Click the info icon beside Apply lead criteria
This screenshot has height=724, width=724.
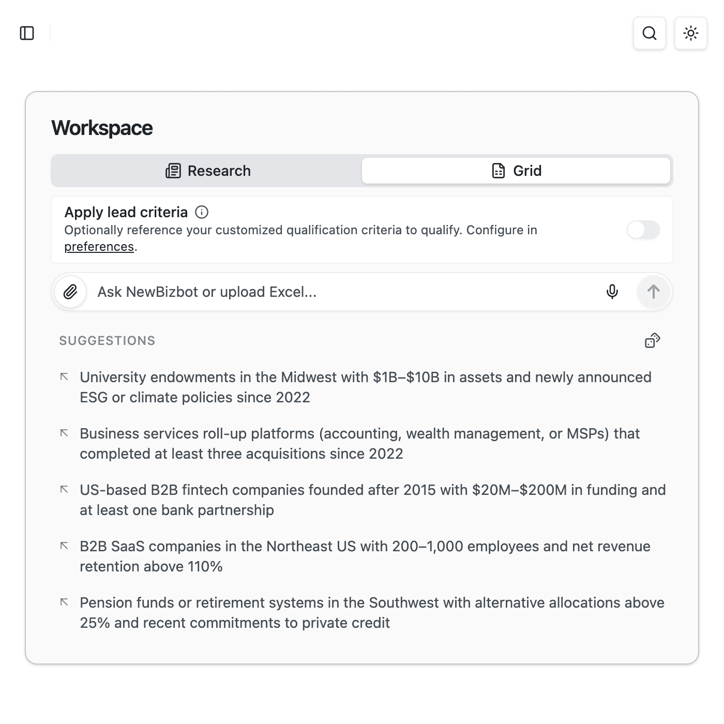(202, 212)
